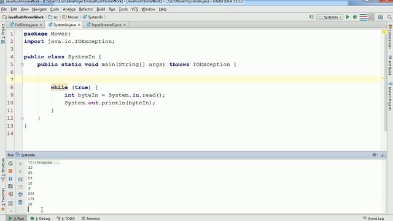The width and height of the screenshot is (393, 221).
Task: Open the Analyze menu
Action: (x=69, y=9)
